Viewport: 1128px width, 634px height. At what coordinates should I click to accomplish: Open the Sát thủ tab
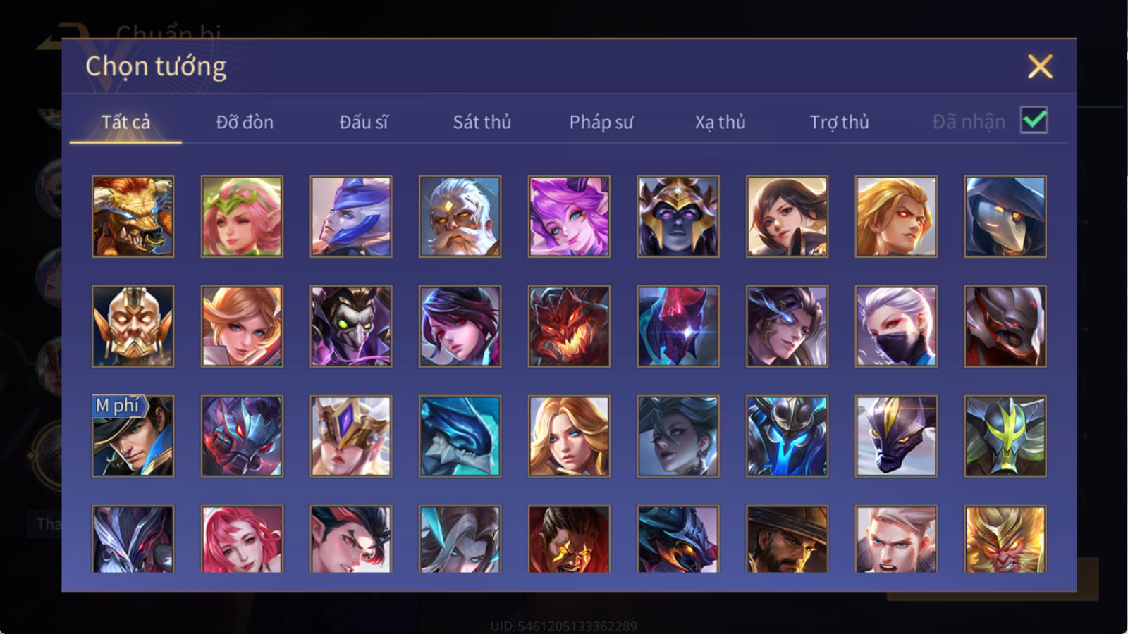[482, 122]
